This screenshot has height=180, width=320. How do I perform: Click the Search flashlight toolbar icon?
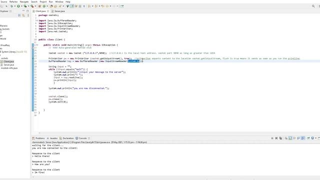coord(60,6)
